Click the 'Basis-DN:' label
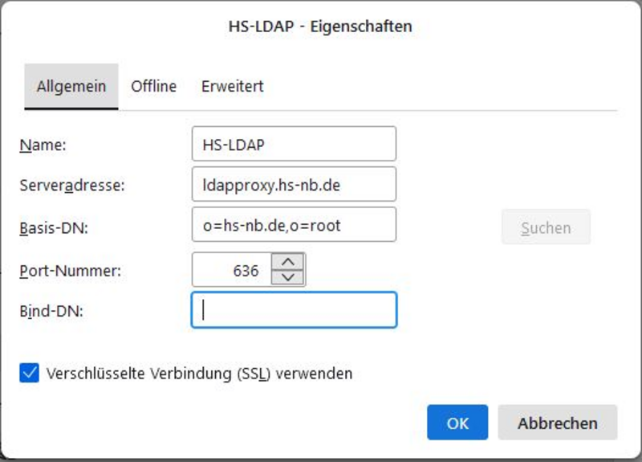Image resolution: width=642 pixels, height=462 pixels. click(x=54, y=227)
